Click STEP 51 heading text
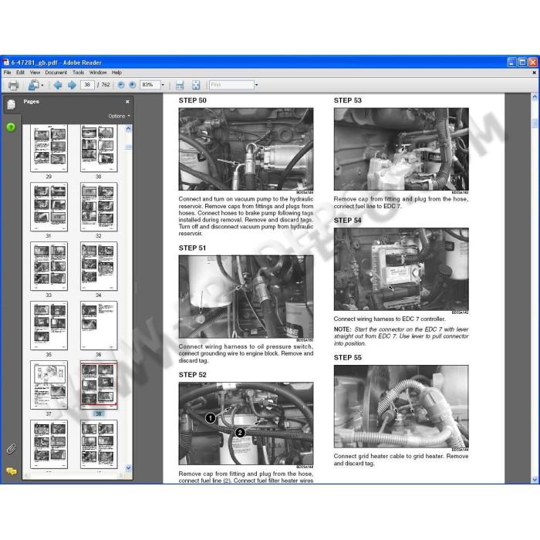Viewport: 540px width, 540px height. point(192,248)
